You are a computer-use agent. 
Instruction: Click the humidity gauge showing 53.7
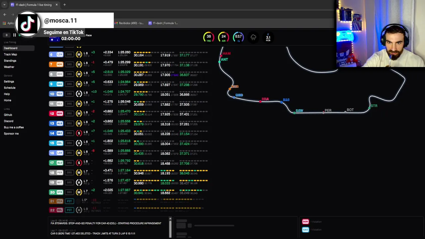(238, 38)
